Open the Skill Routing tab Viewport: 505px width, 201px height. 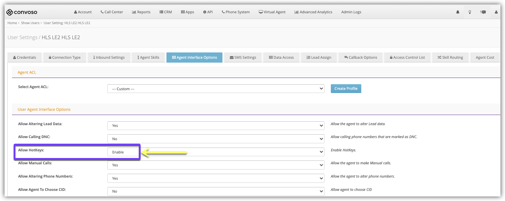pos(450,57)
